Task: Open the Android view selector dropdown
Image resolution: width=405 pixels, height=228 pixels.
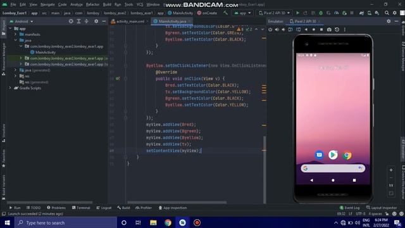Action: tap(22, 22)
